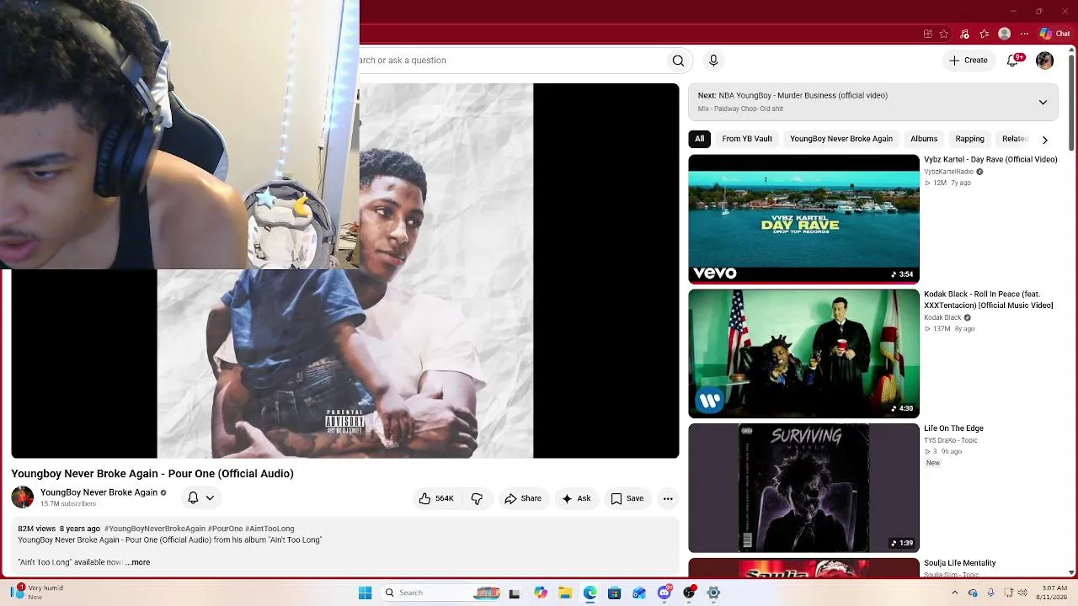The height and width of the screenshot is (606, 1078).
Task: Click the YouTube search magnifier button
Action: 678,61
